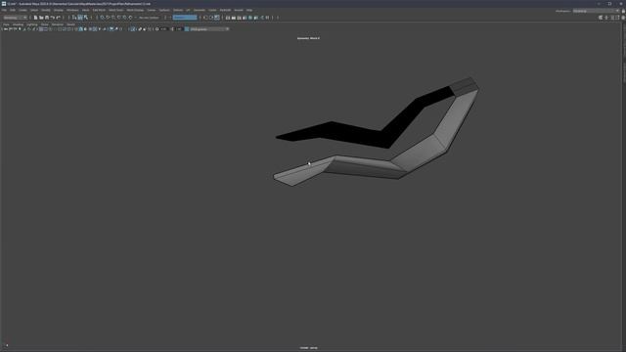The width and height of the screenshot is (626, 352).
Task: Open the viewport Renderer menu
Action: (58, 24)
